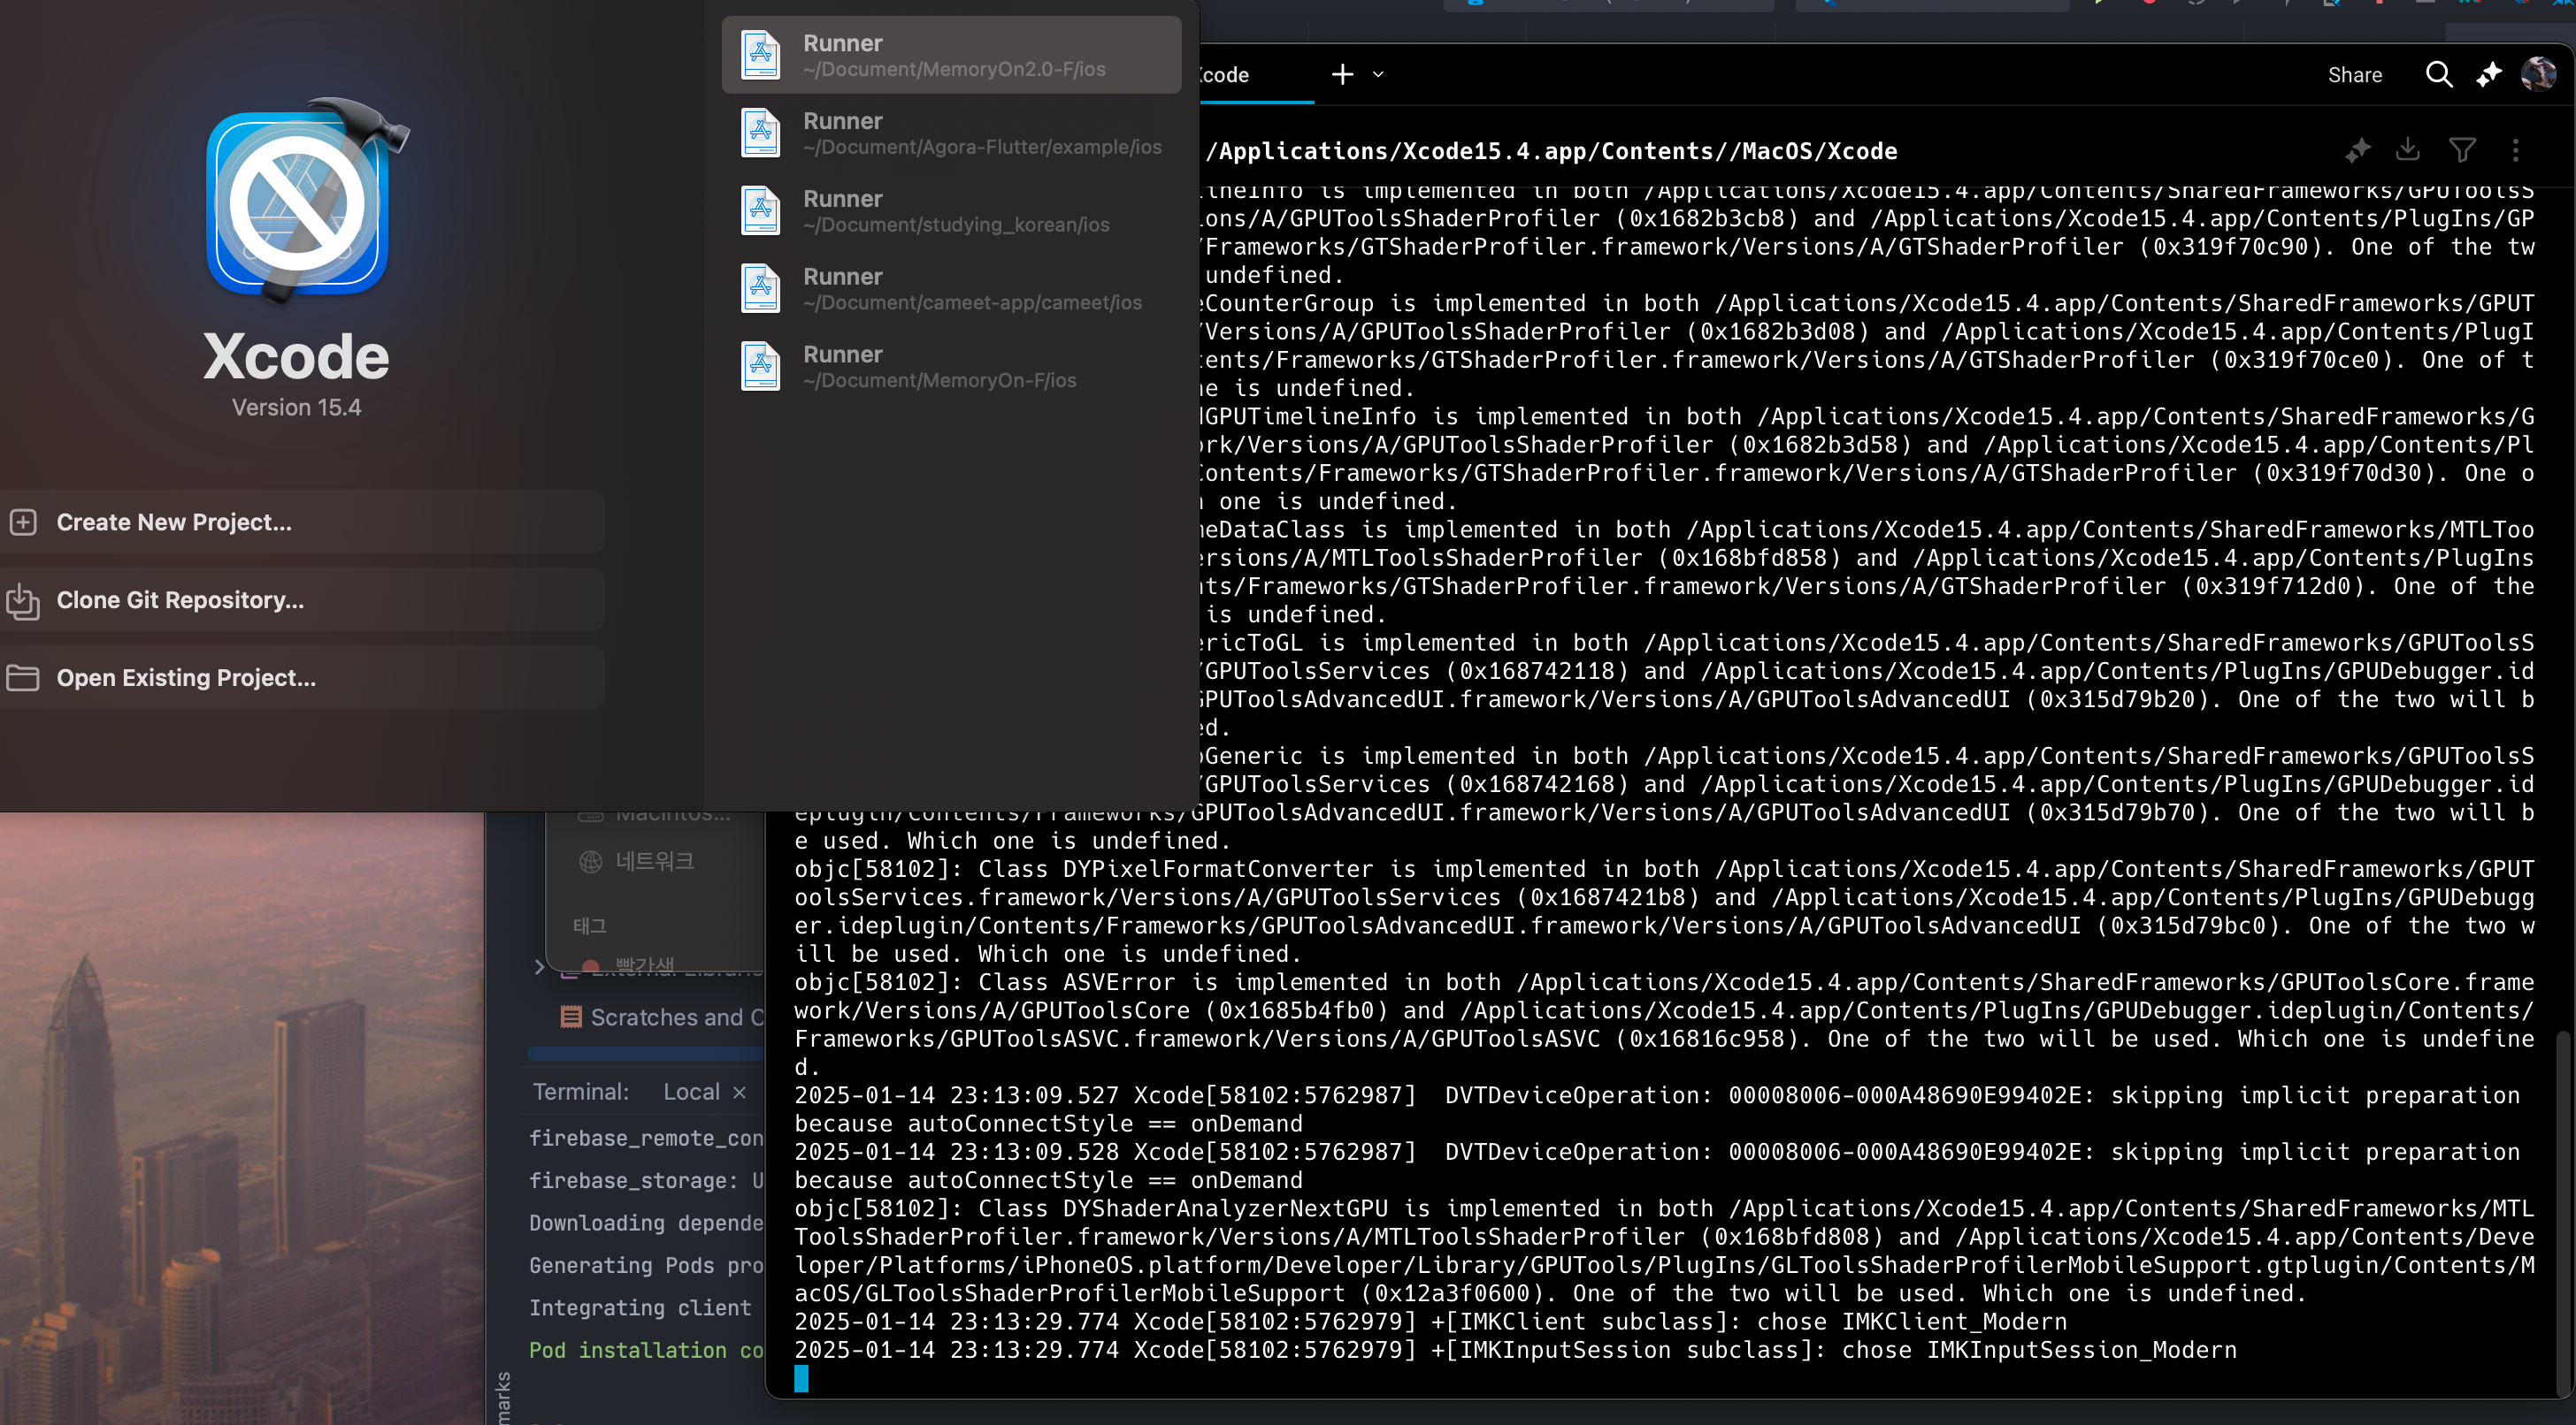The height and width of the screenshot is (1425, 2576).
Task: Expand the External Libraries tree chevron
Action: 539,966
